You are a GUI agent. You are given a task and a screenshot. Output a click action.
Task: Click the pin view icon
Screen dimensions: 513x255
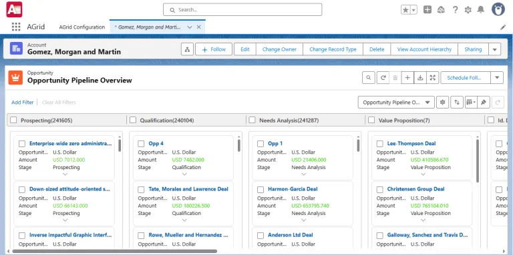484,103
